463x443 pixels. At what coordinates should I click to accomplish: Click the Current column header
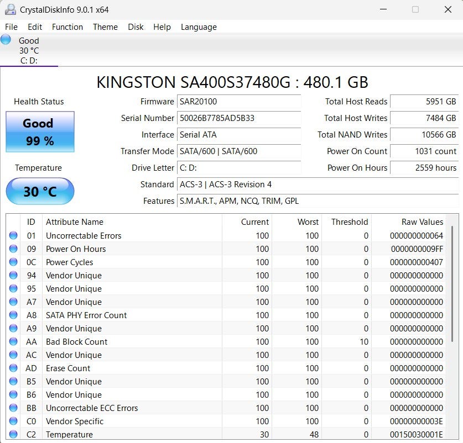(247, 222)
